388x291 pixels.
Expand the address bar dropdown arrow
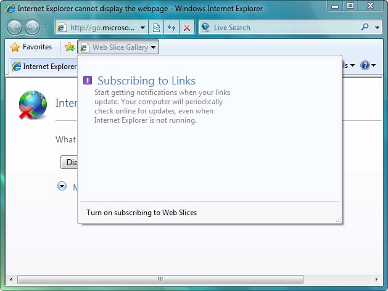[x=143, y=28]
